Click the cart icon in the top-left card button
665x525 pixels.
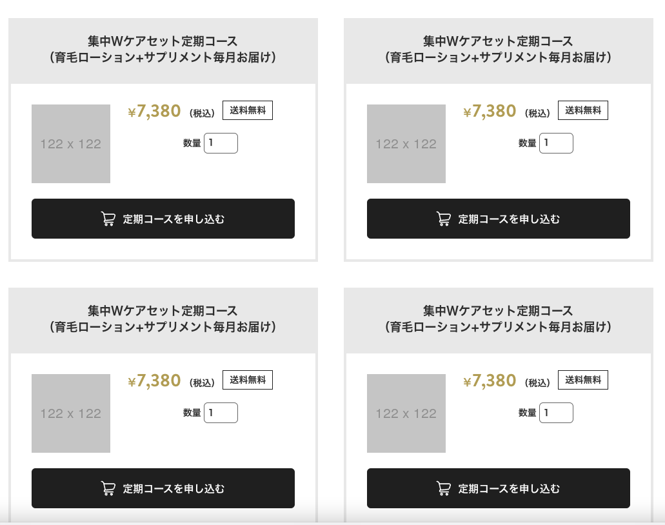(108, 219)
